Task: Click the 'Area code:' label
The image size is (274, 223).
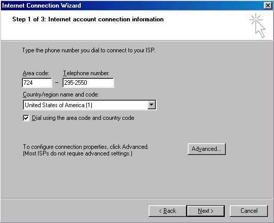Action: pos(36,73)
